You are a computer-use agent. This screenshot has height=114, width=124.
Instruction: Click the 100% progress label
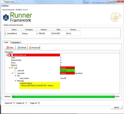pyautogui.click(x=117, y=97)
